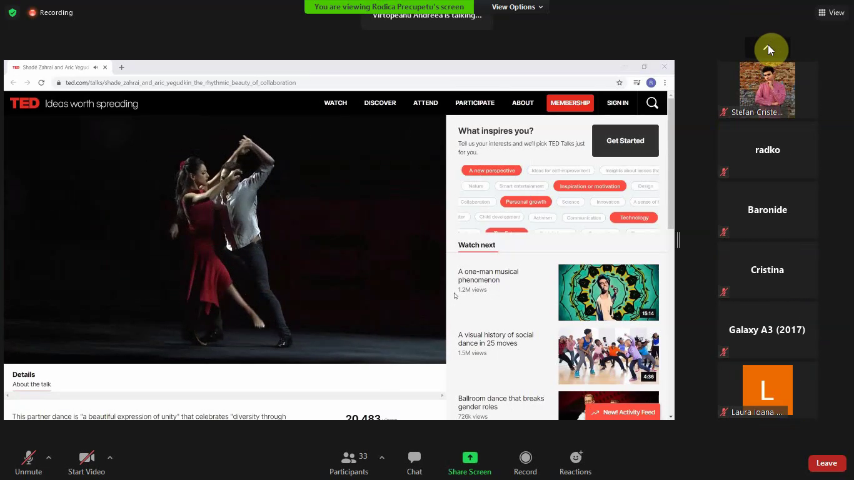The image size is (854, 480).
Task: Click the browser address bar URL
Action: (181, 82)
